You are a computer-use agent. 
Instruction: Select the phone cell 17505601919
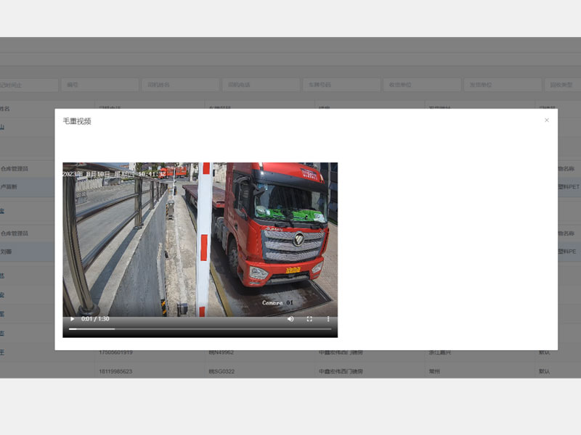[x=116, y=353]
